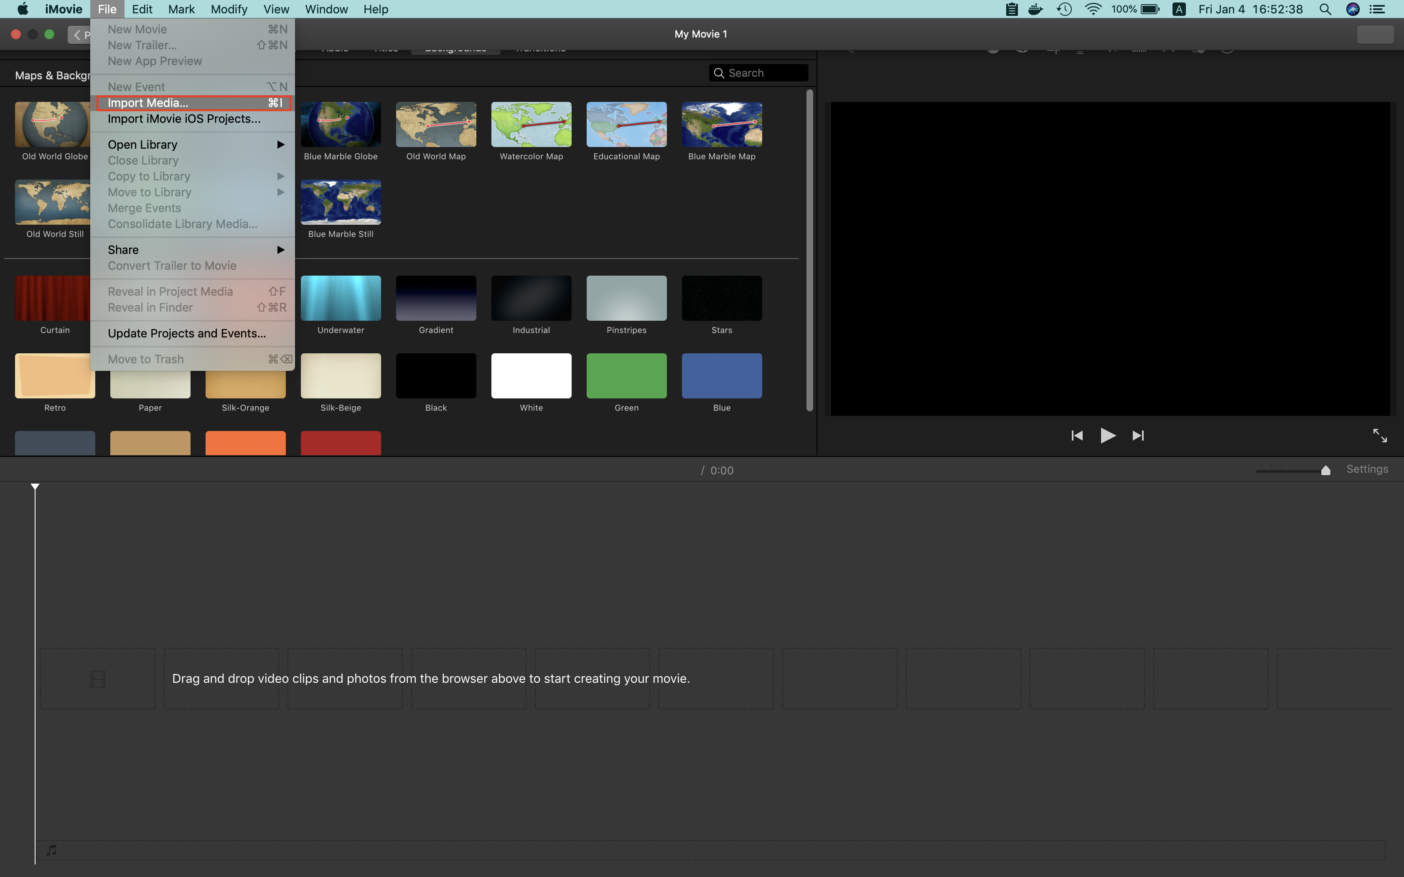Viewport: 1404px width, 877px height.
Task: Click the battery status icon
Action: click(x=1150, y=9)
